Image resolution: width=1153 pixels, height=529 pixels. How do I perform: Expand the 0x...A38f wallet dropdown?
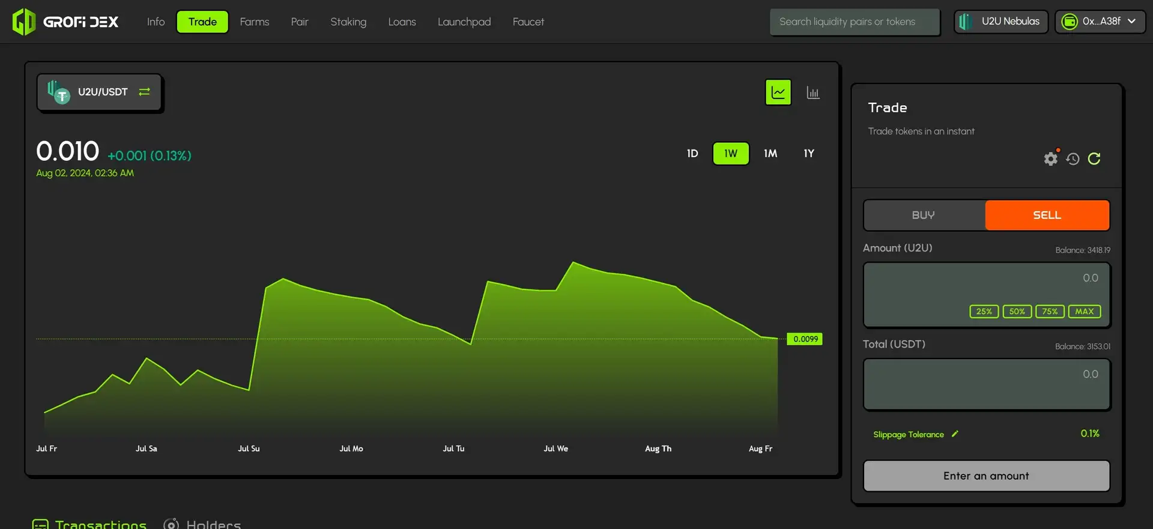(1100, 22)
